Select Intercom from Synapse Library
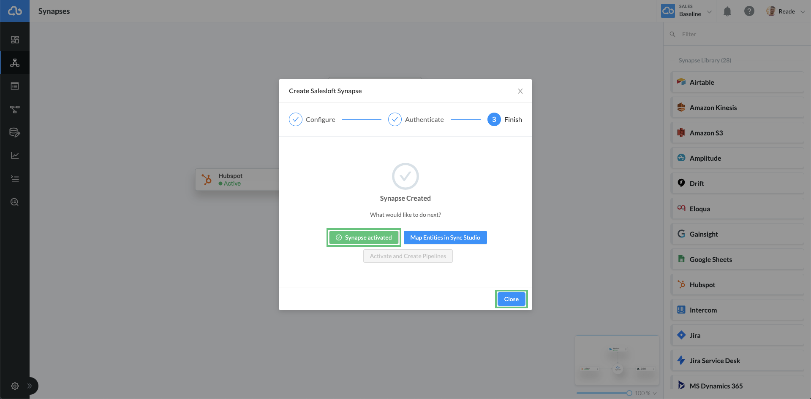The image size is (811, 399). coord(738,310)
